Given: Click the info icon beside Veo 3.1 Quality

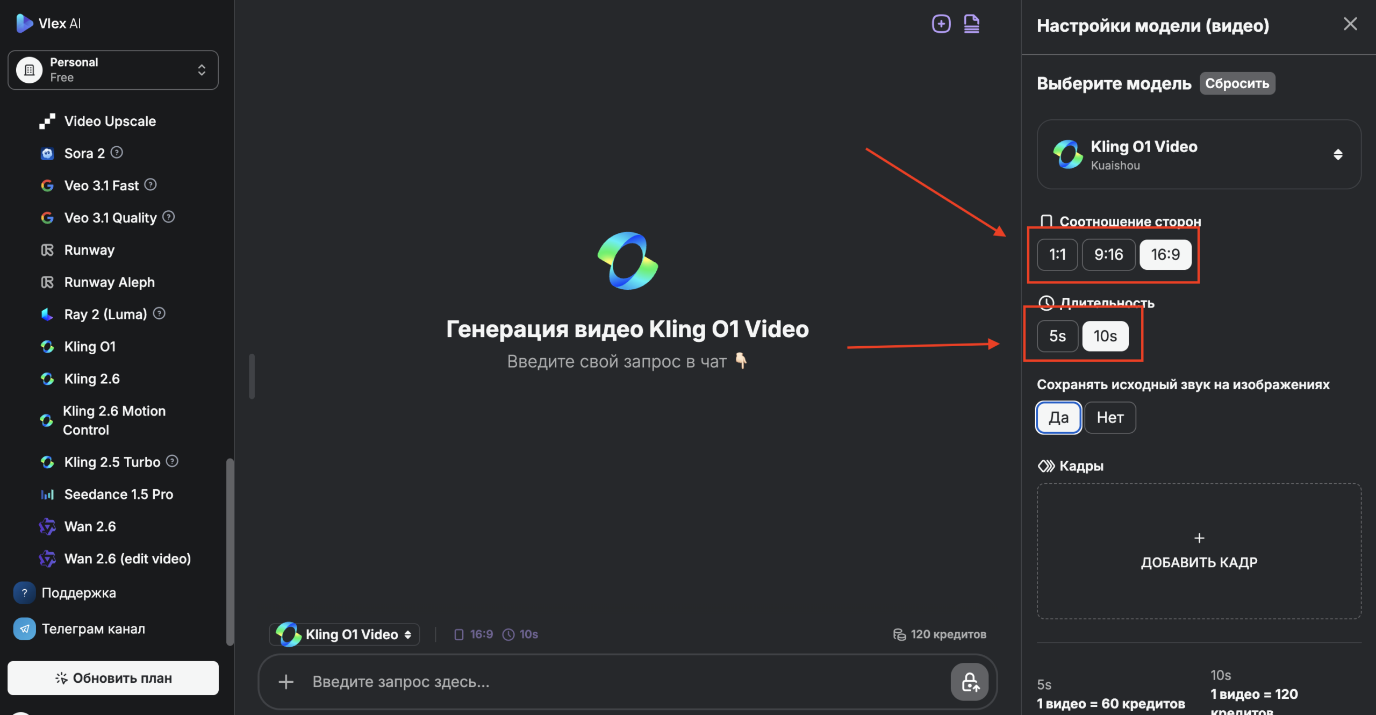Looking at the screenshot, I should coord(168,217).
